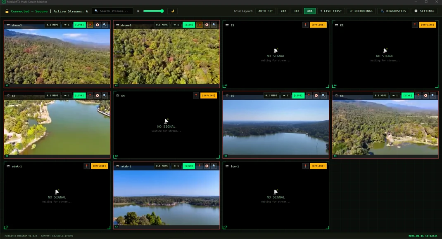This screenshot has width=442, height=239.
Task: Switch the grid layout to 3X3
Action: point(297,11)
